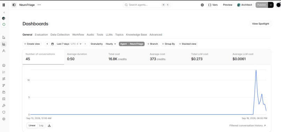
Task: Go to previous date range arrow
Action: [47, 44]
